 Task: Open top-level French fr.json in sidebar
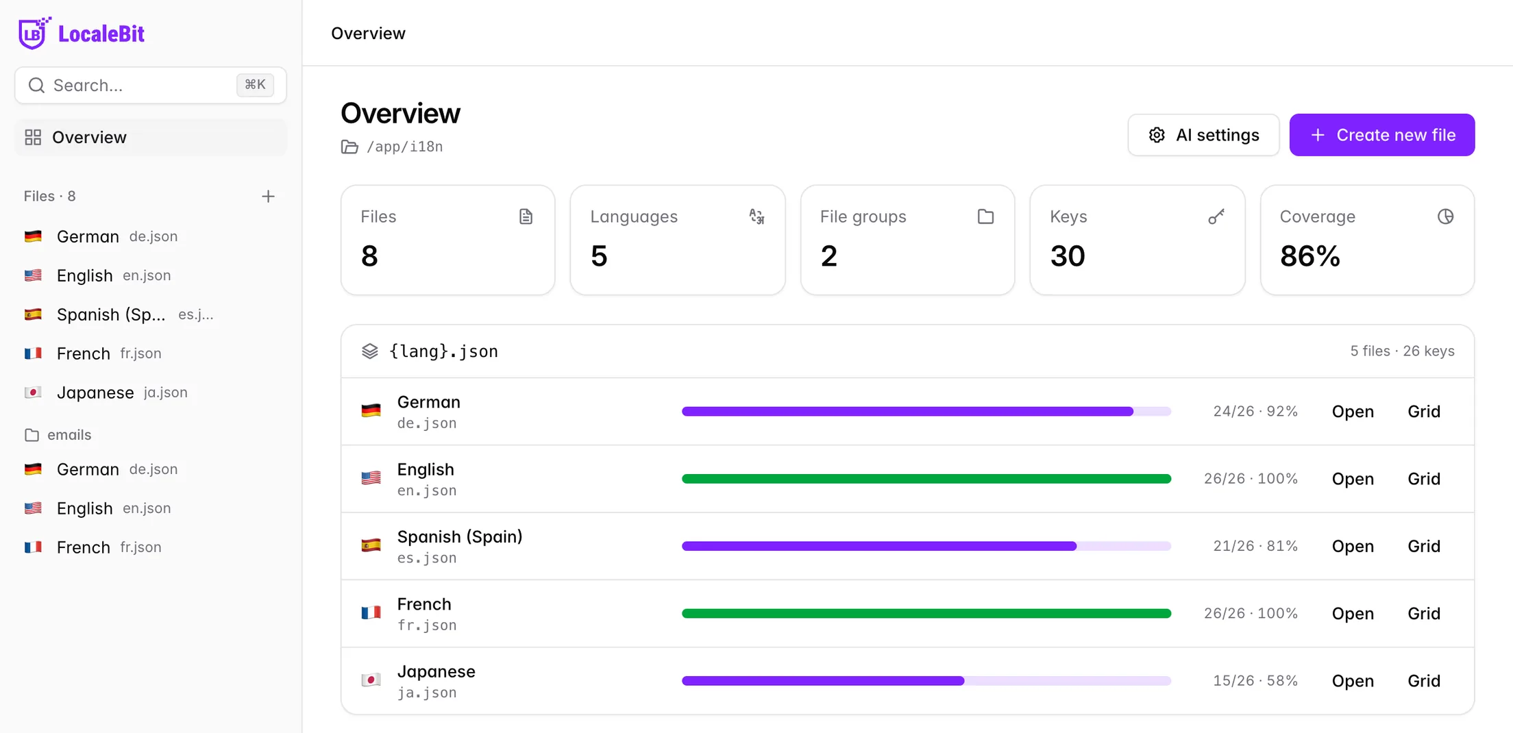(151, 353)
